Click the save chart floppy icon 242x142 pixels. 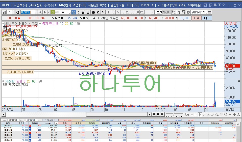[x=183, y=12]
